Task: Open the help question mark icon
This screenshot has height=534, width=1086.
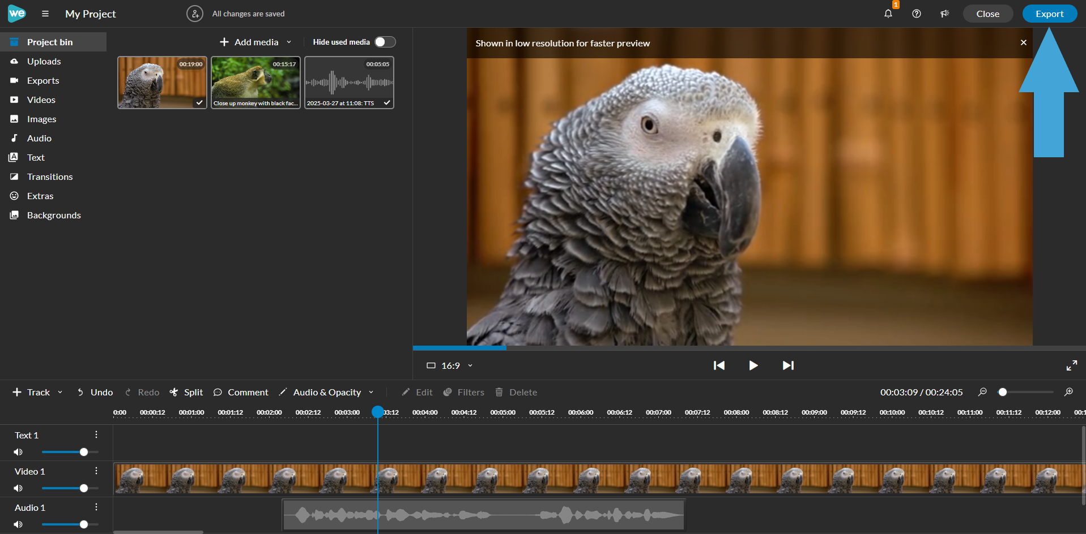Action: (x=917, y=14)
